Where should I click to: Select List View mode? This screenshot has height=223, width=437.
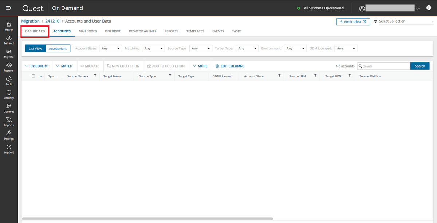click(x=35, y=48)
